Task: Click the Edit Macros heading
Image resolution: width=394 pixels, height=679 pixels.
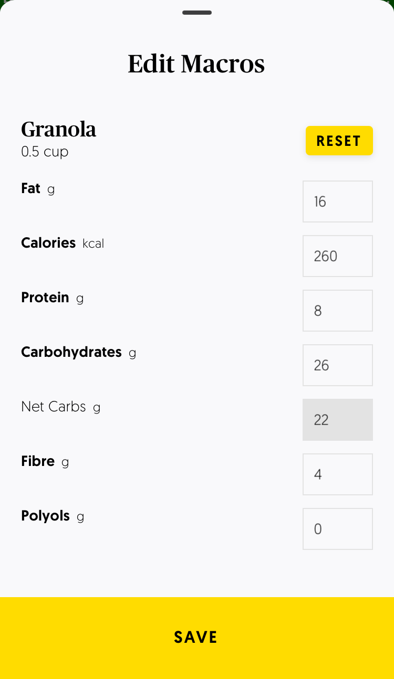Action: (196, 64)
